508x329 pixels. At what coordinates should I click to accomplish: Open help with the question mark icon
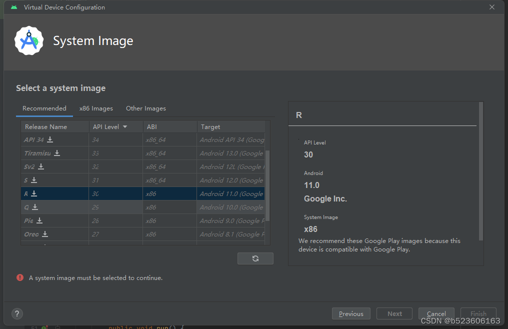pyautogui.click(x=17, y=313)
